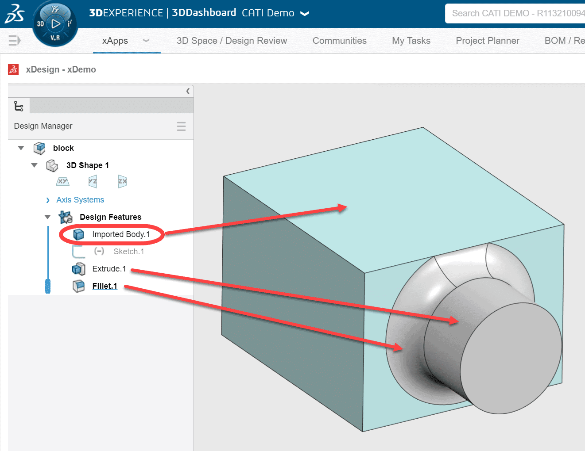Click the xDesign app red logo icon
Image resolution: width=585 pixels, height=451 pixels.
click(13, 69)
